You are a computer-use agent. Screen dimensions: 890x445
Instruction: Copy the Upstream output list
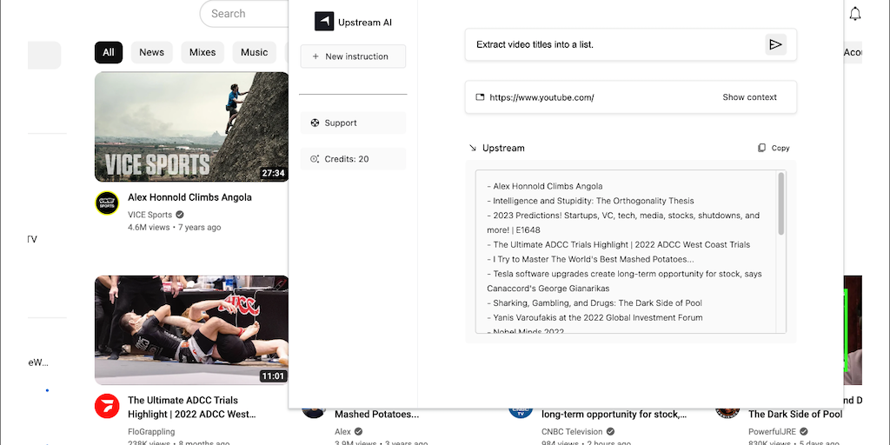774,148
